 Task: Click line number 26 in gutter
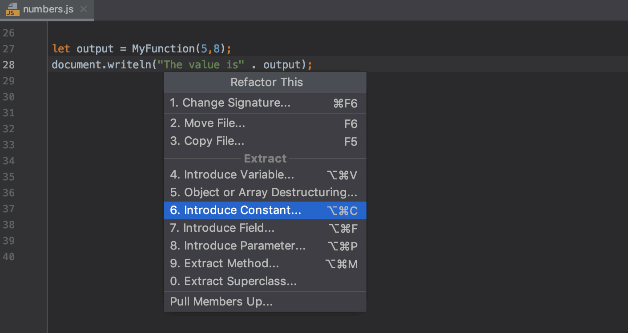(8, 33)
